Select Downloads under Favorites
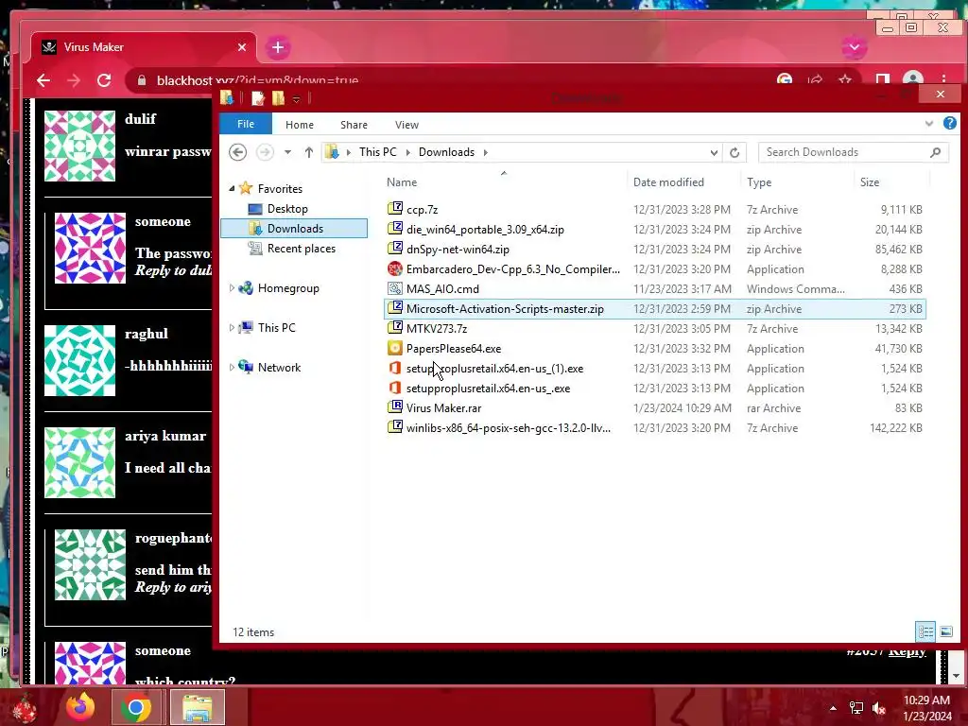968x726 pixels. pyautogui.click(x=295, y=229)
